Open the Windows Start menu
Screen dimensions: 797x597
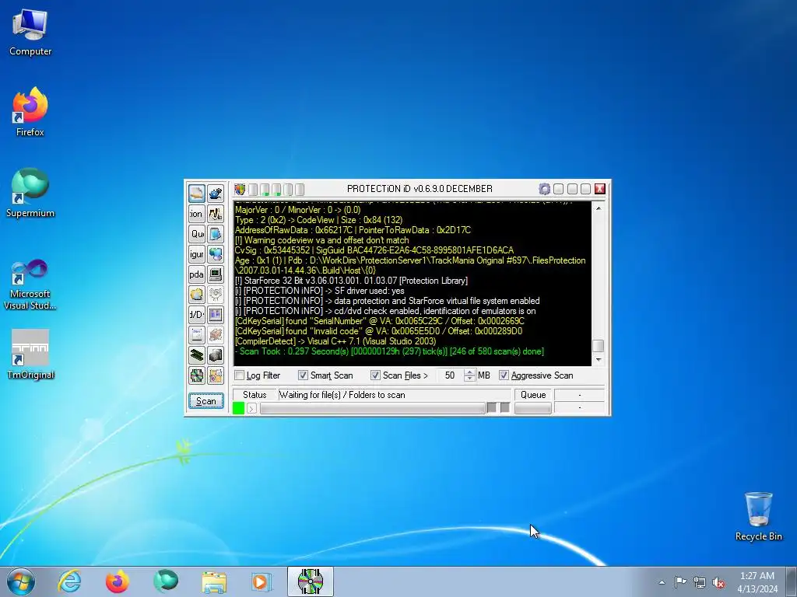coord(21,581)
